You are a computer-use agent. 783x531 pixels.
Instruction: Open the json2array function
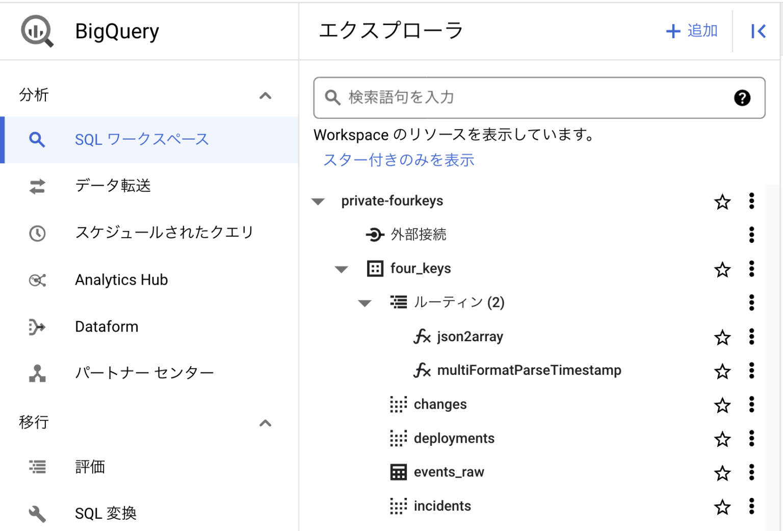(x=470, y=337)
